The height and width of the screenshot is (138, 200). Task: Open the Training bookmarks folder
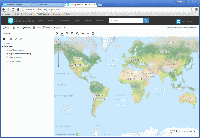click(x=27, y=14)
